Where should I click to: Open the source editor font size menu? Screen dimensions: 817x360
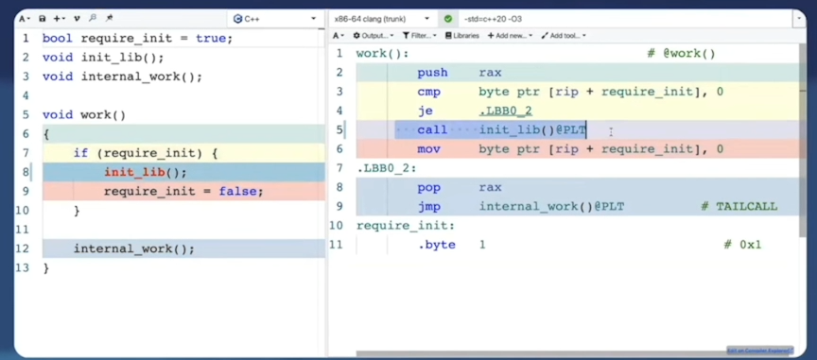tap(25, 19)
